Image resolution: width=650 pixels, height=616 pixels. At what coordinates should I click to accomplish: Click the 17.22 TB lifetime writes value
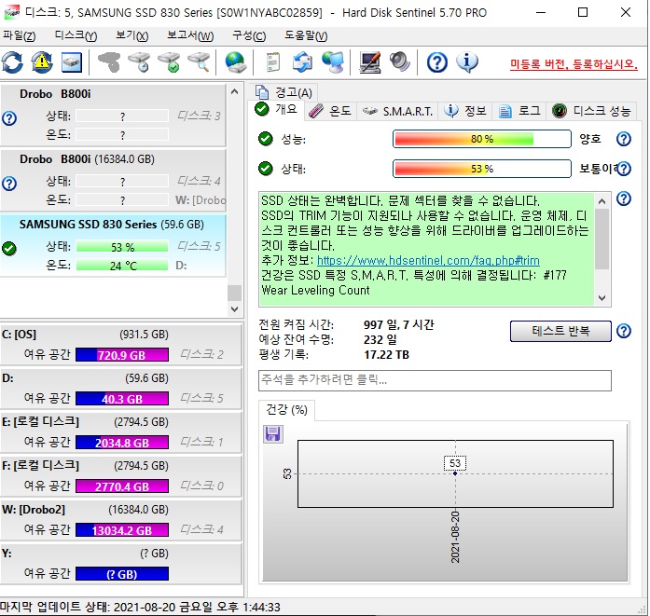[386, 355]
